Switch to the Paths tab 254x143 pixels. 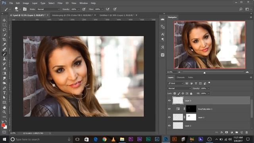pos(190,77)
